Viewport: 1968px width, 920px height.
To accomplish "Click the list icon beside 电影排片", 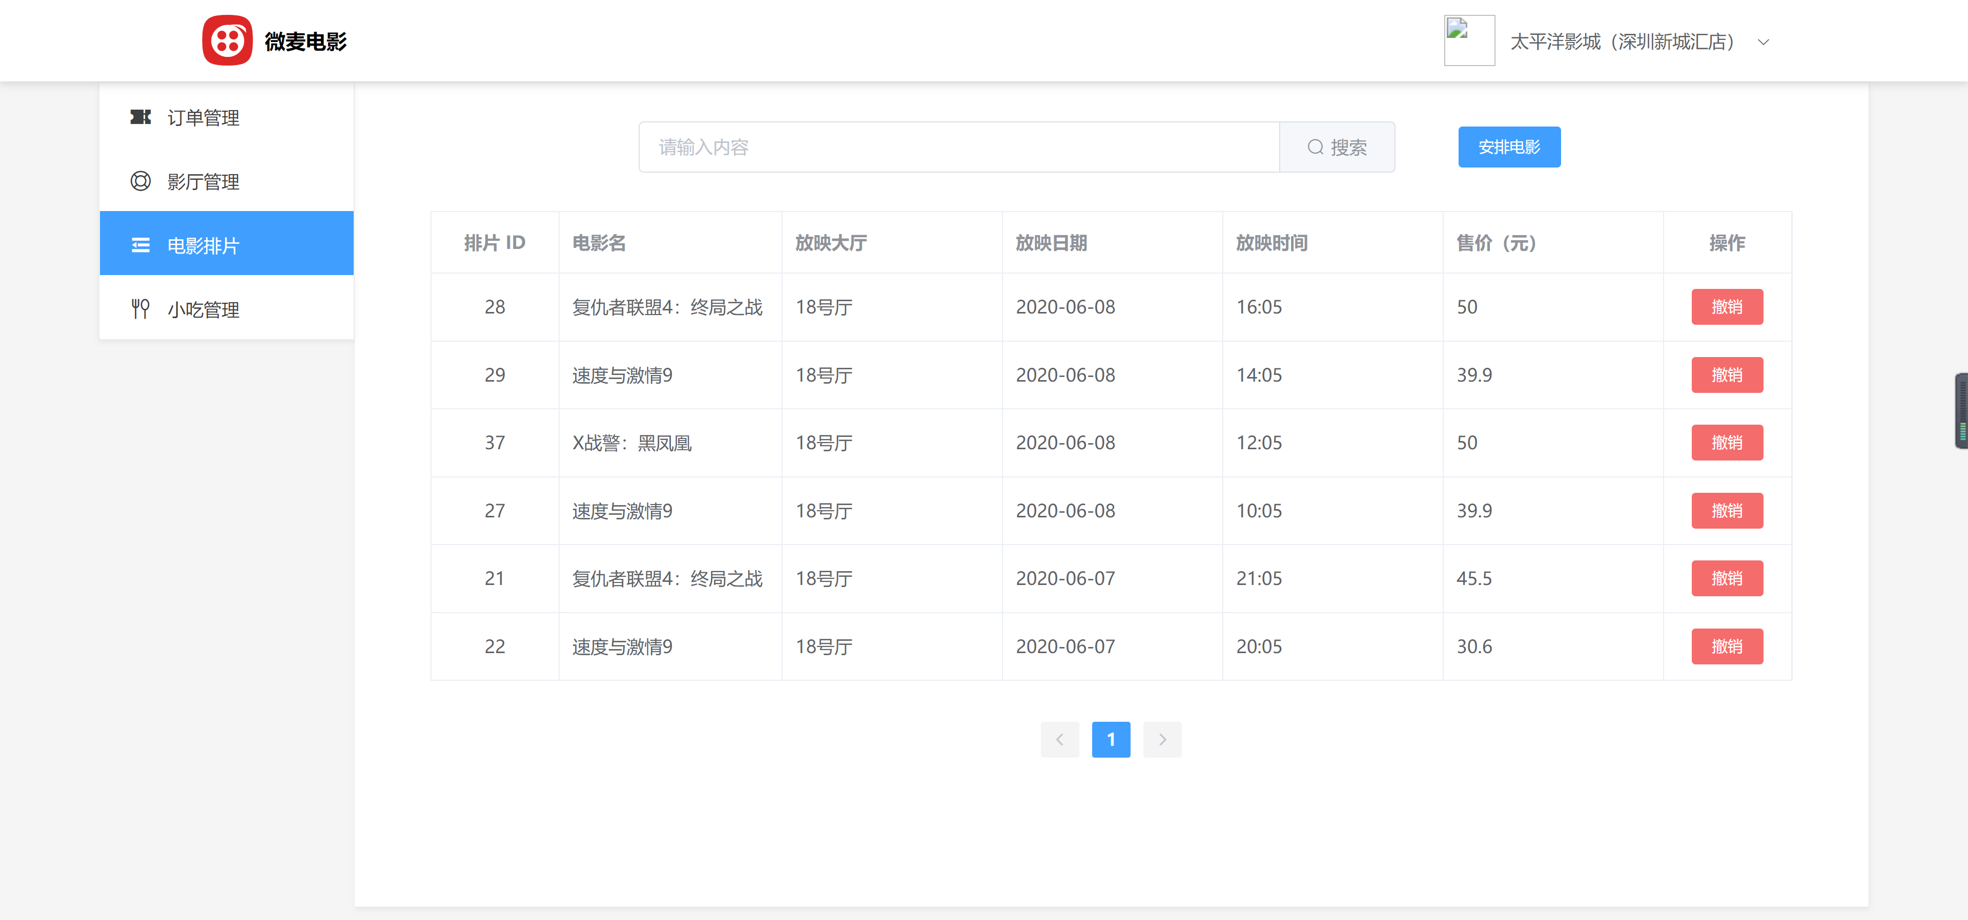I will 140,245.
